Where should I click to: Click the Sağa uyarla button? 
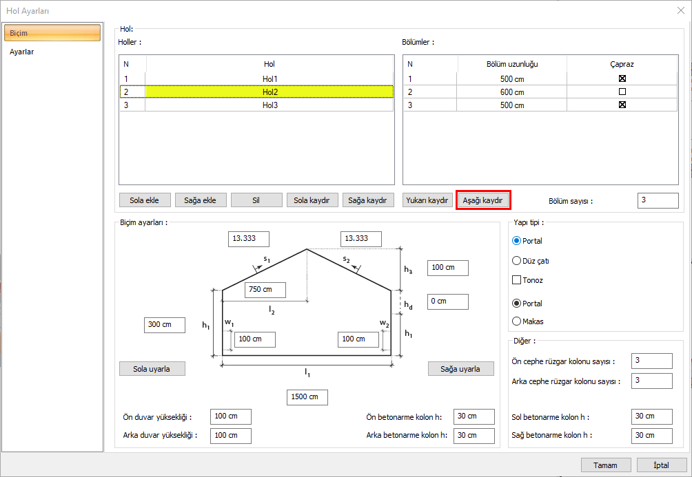(x=460, y=369)
